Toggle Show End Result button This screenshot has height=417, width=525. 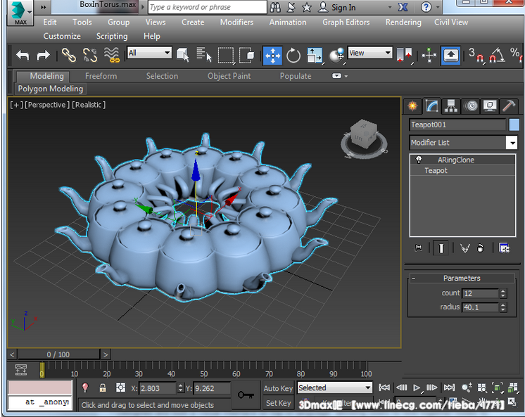pyautogui.click(x=441, y=248)
